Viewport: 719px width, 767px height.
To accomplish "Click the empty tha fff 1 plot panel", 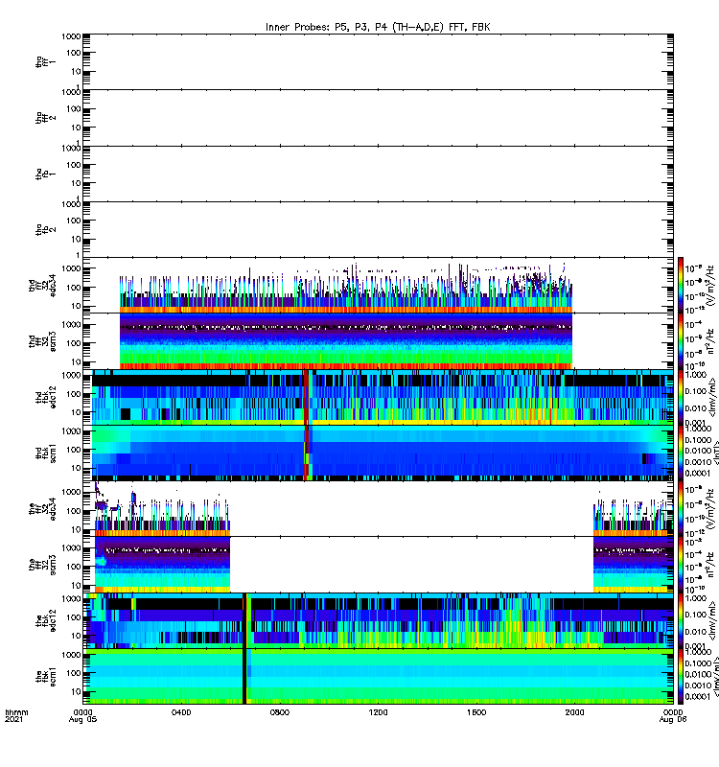I will click(378, 61).
